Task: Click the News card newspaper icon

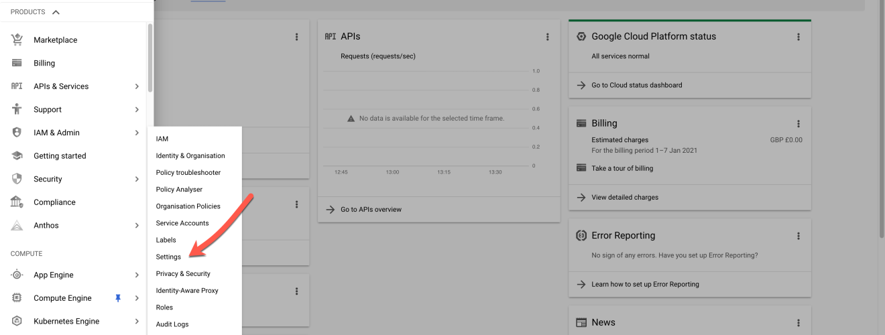Action: point(581,323)
